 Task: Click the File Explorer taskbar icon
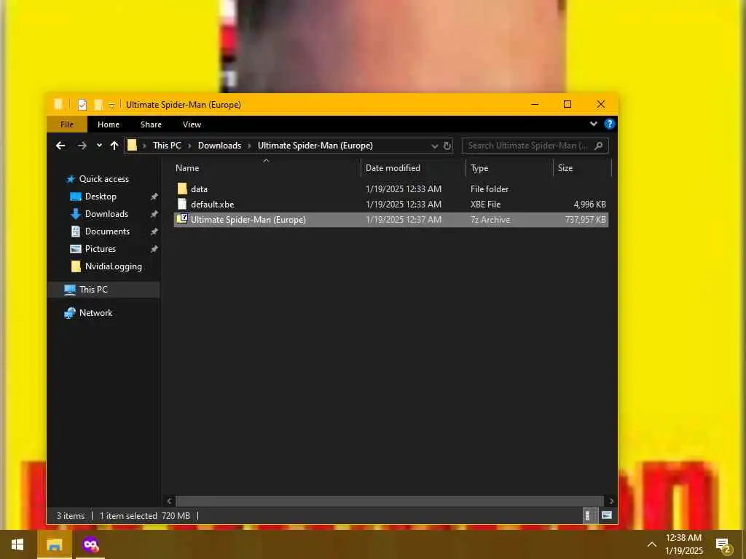point(54,544)
